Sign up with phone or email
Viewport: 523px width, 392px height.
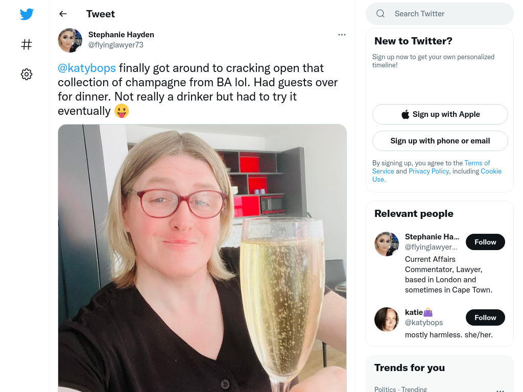[x=440, y=141]
